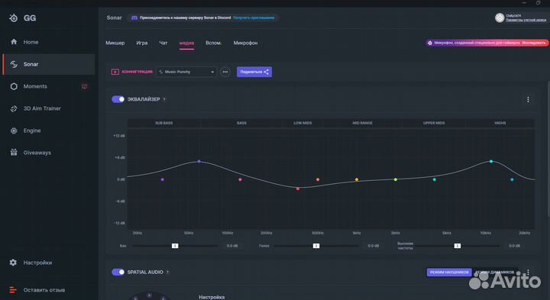The height and width of the screenshot is (300, 550).
Task: Click the Бас 0.0 dB value field
Action: [232, 246]
